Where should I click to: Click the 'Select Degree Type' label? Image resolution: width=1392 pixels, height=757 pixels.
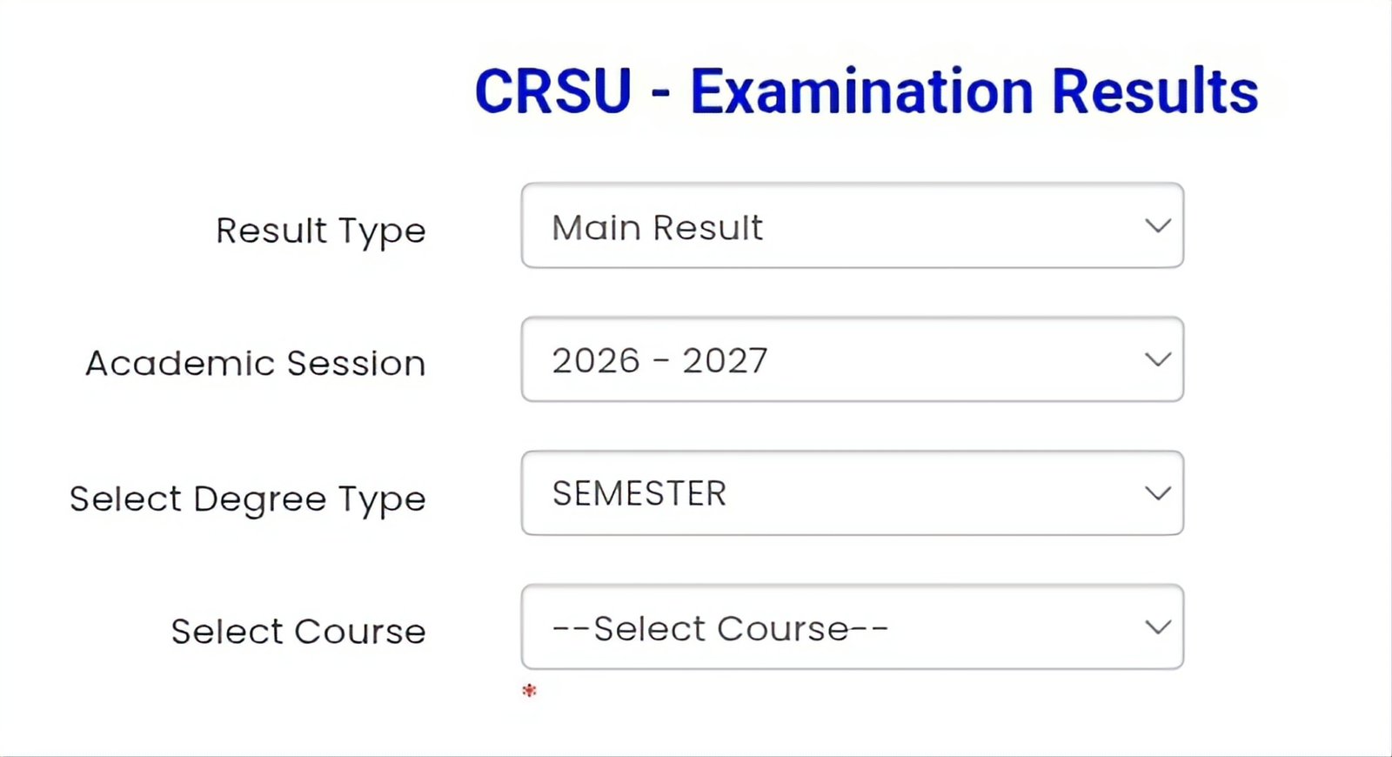pyautogui.click(x=248, y=499)
